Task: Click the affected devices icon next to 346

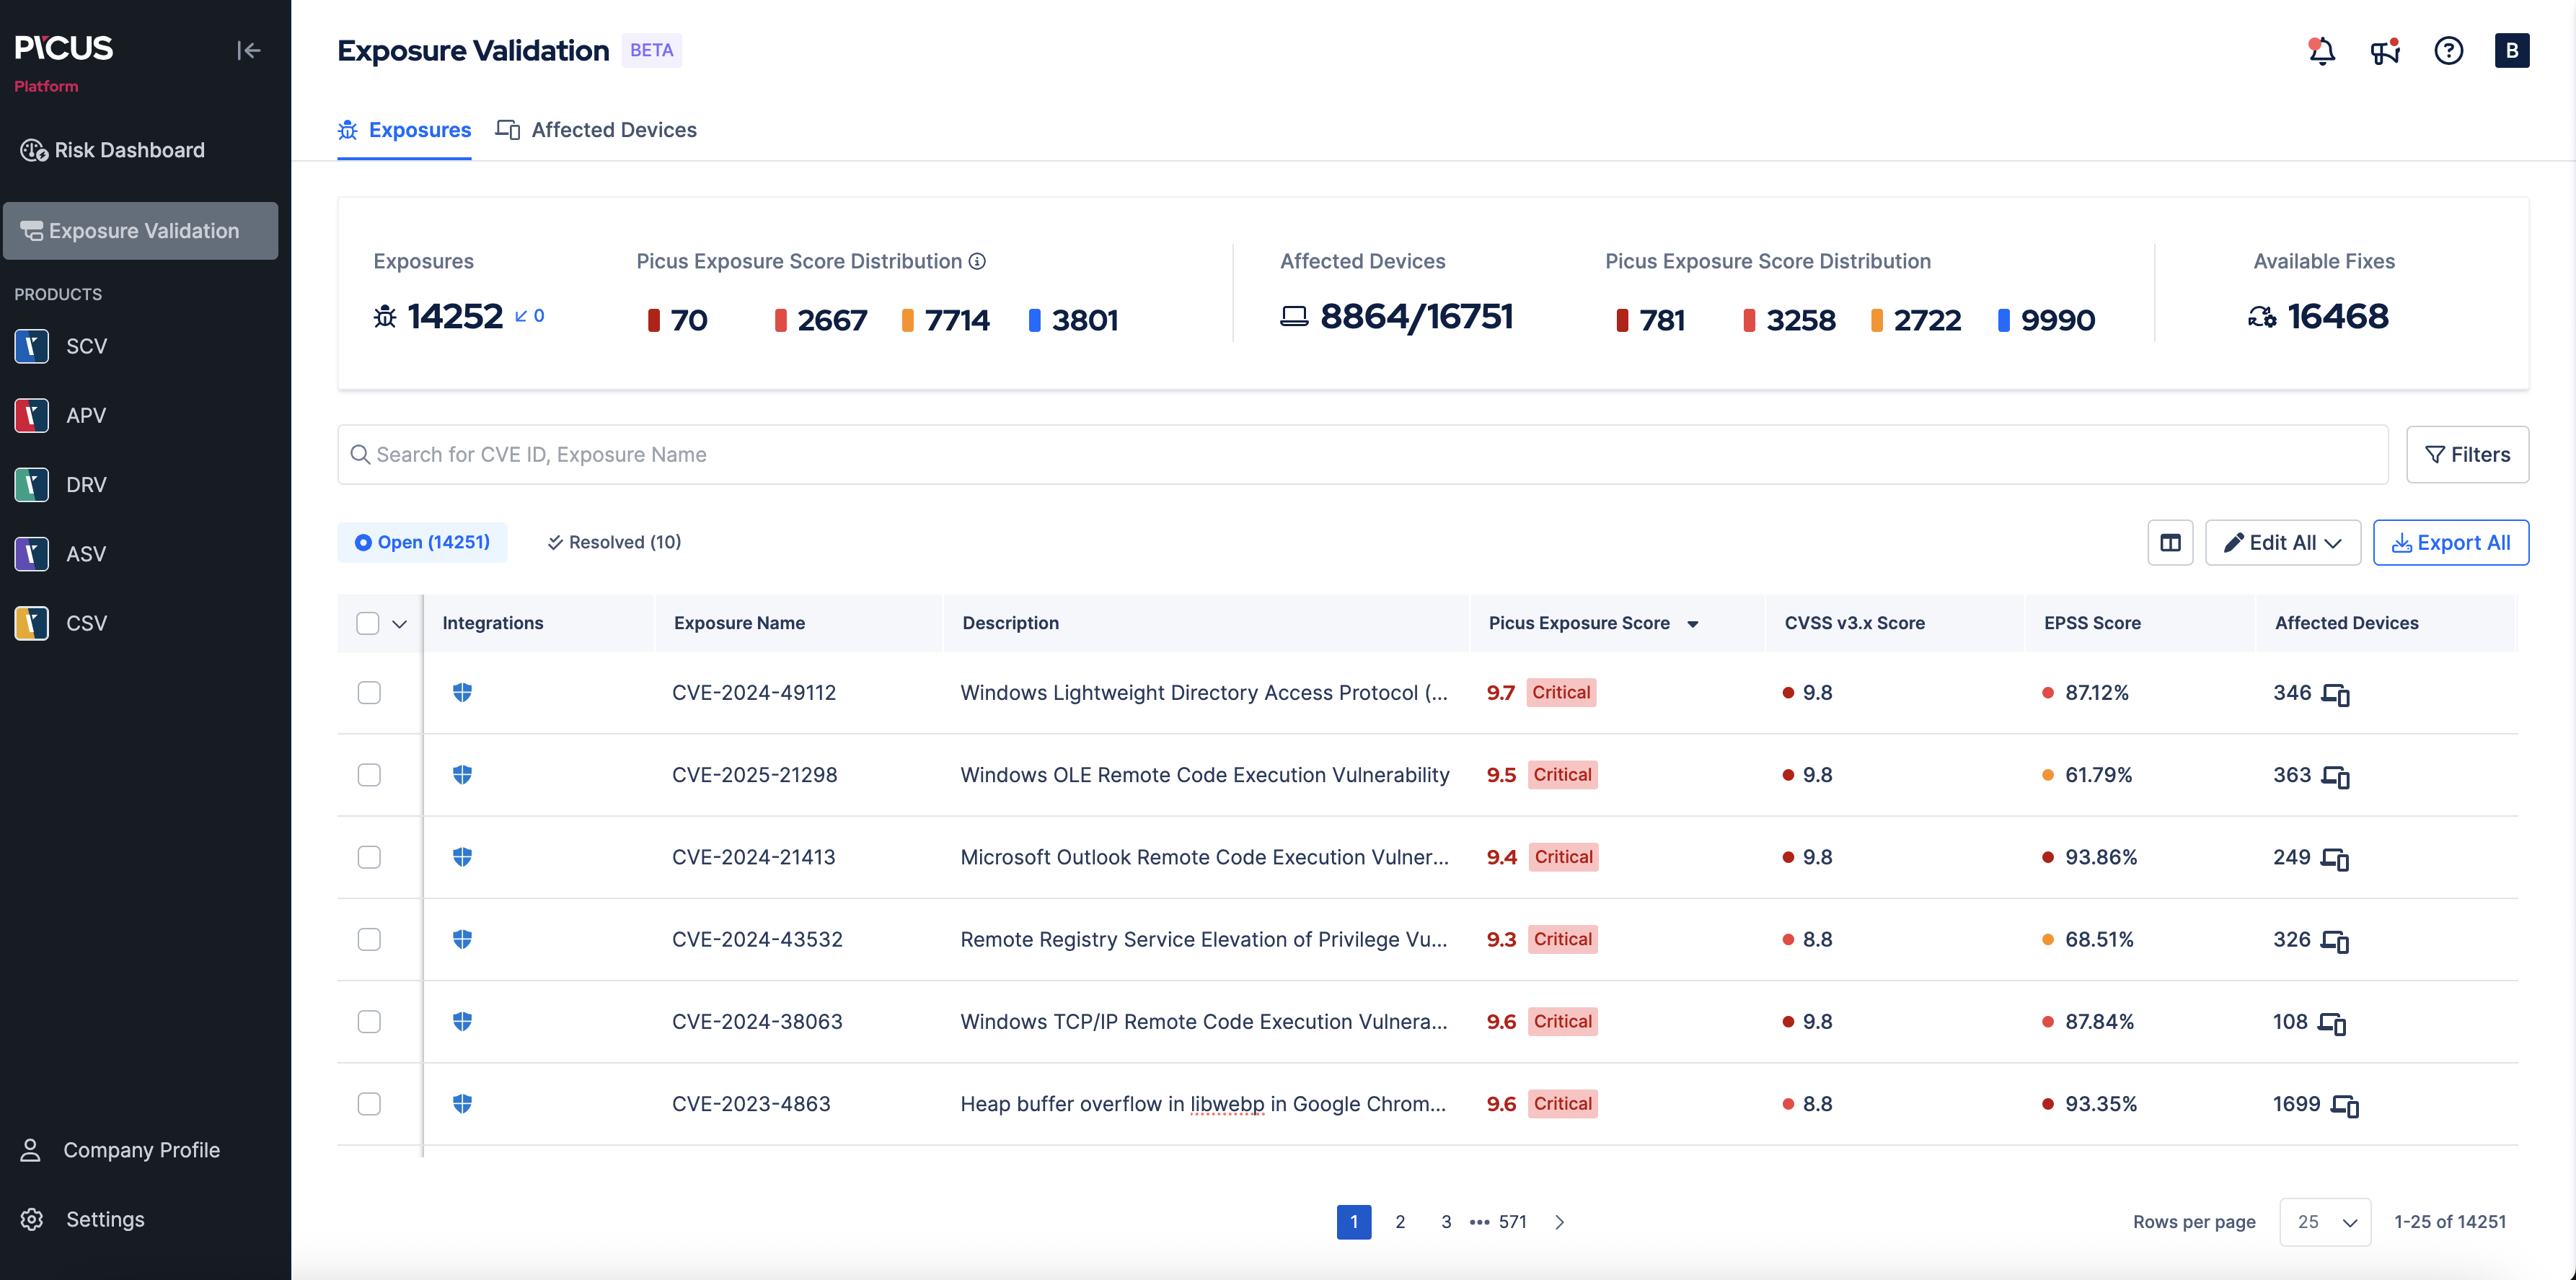Action: pos(2335,693)
